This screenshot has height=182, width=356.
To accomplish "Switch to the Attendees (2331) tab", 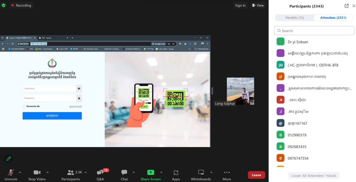I will (333, 18).
